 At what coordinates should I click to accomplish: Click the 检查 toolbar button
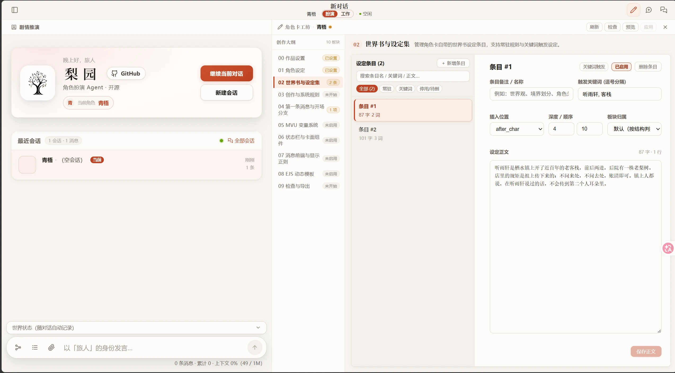click(612, 27)
